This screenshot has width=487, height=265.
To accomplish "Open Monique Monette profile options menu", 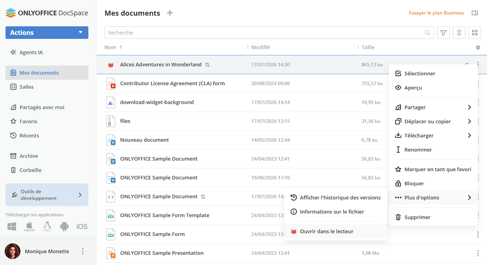I will (82, 251).
